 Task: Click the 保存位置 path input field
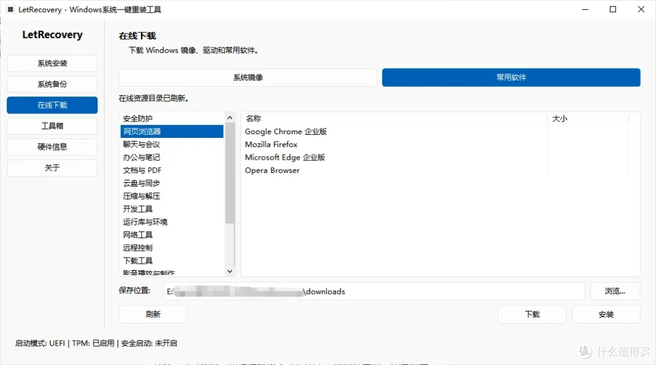click(374, 292)
